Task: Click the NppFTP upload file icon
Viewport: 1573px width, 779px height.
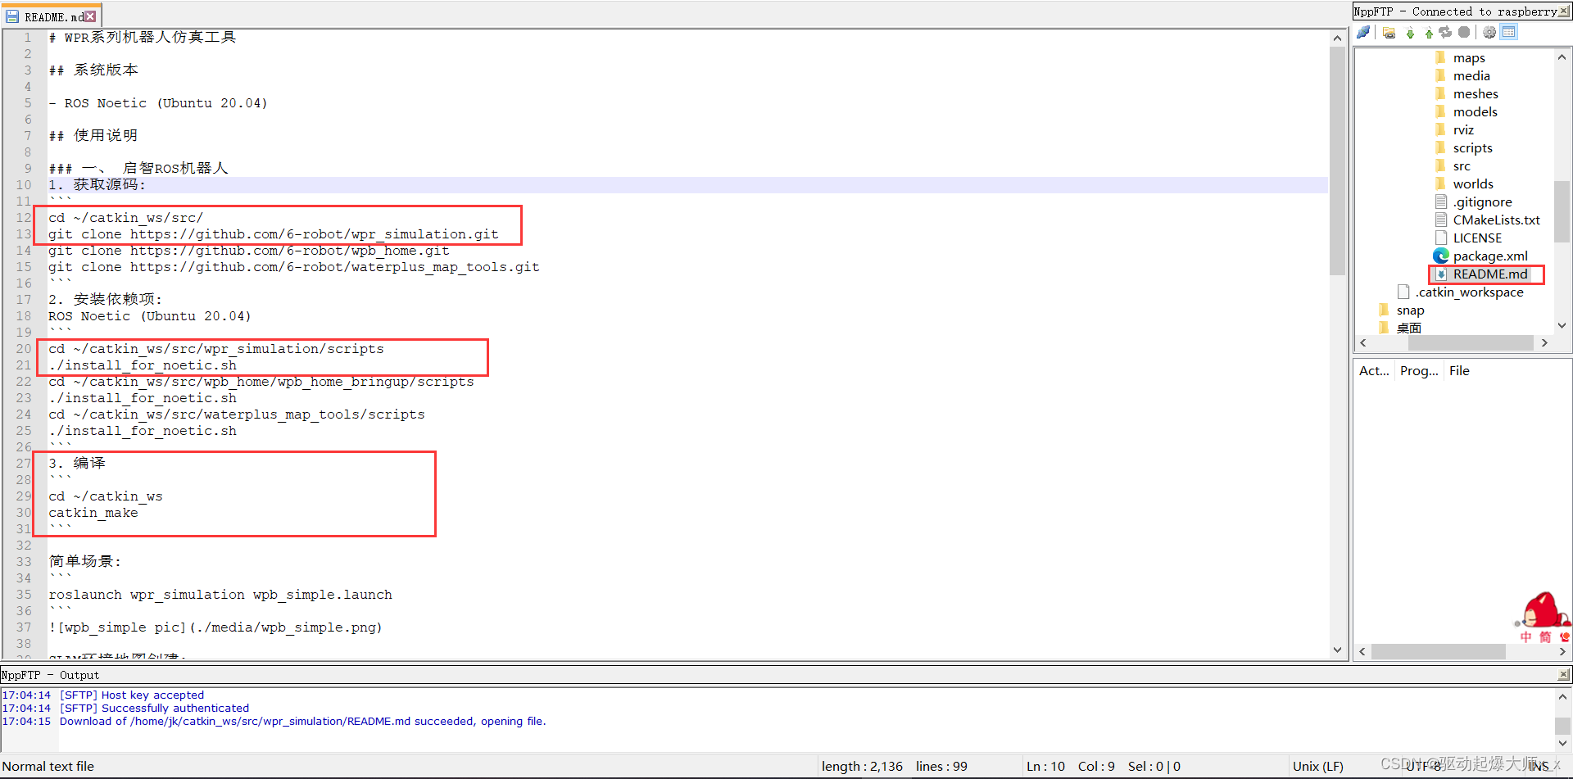Action: pos(1428,32)
